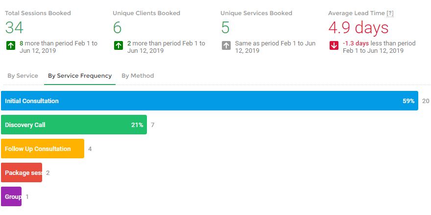Click red down arrow under Average Lead Time

click(334, 45)
